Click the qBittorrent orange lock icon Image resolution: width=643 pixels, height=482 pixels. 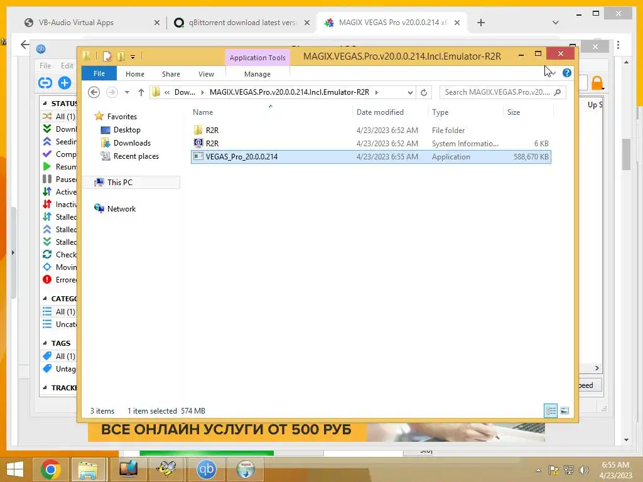tap(597, 83)
